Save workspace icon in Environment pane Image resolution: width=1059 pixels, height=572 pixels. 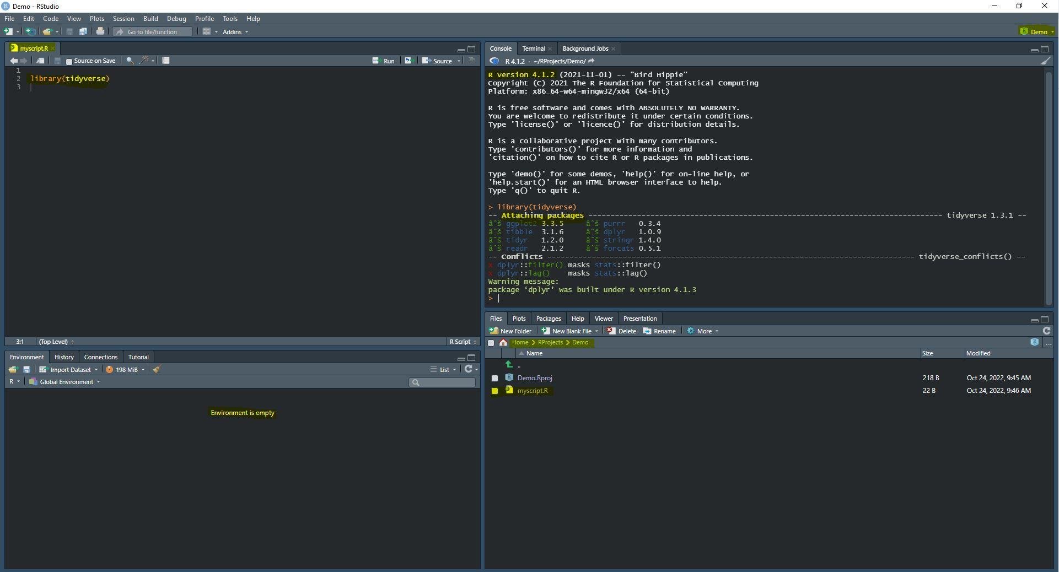tap(26, 370)
